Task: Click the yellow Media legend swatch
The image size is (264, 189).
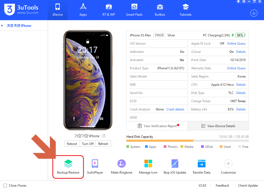Action: pos(182,147)
